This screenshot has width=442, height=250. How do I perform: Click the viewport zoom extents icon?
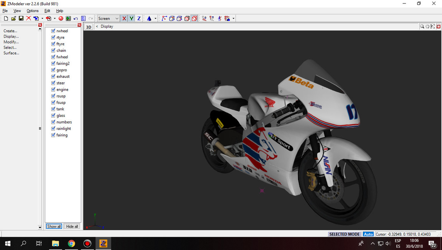pyautogui.click(x=433, y=26)
